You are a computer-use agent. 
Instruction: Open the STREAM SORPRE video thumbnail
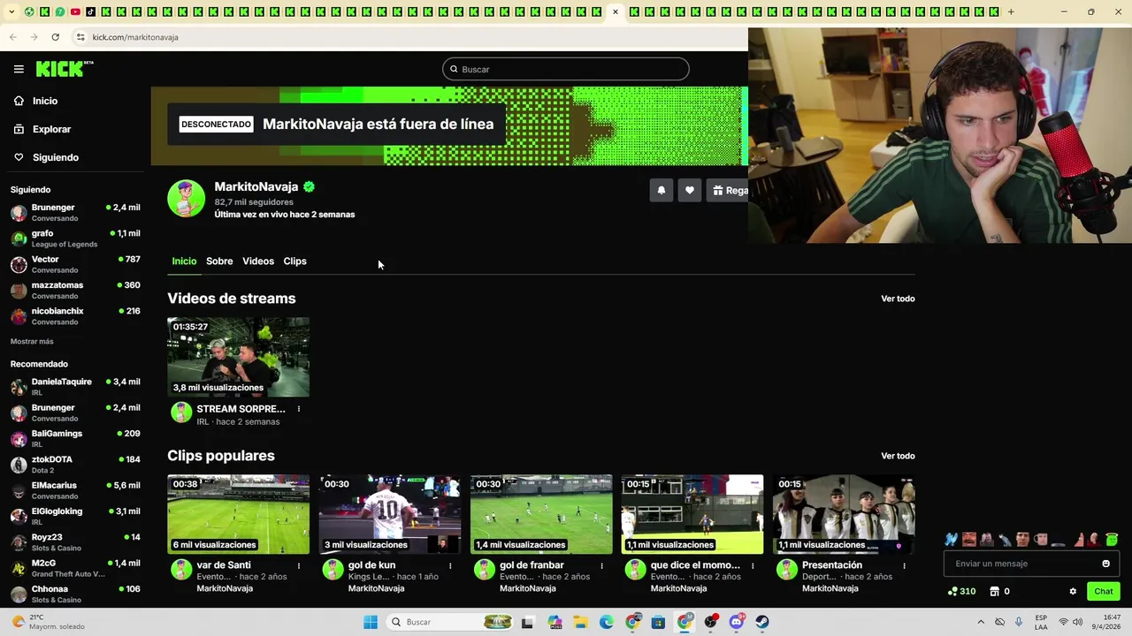coord(239,358)
